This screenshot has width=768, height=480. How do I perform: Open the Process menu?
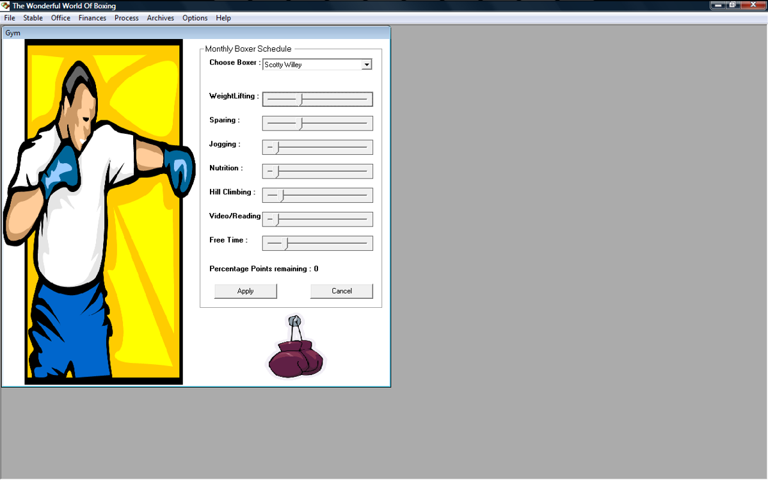click(127, 18)
